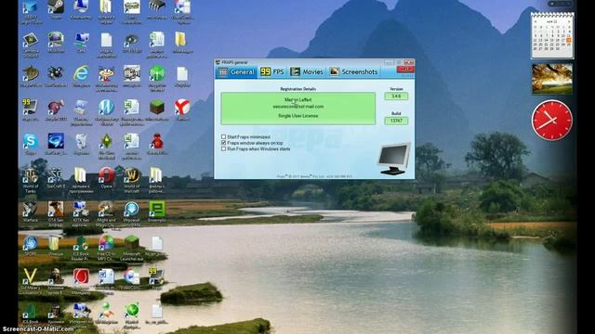Click the red clock gadget
Viewport: 595px width, 334px height.
(551, 121)
